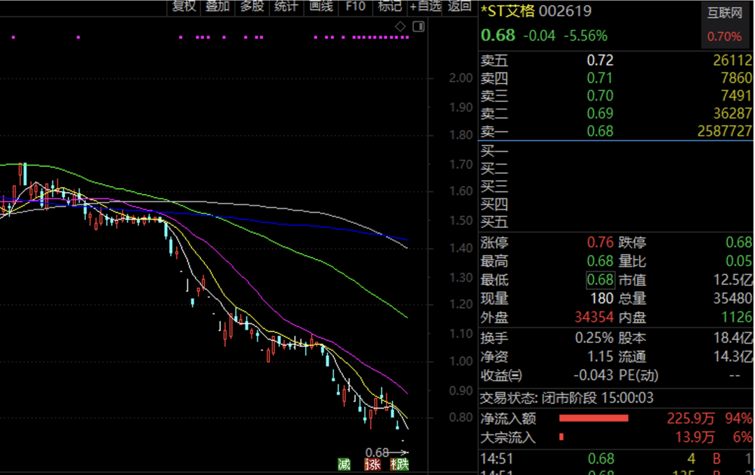
Task: Click the red 涨 event marker
Action: pyautogui.click(x=373, y=465)
